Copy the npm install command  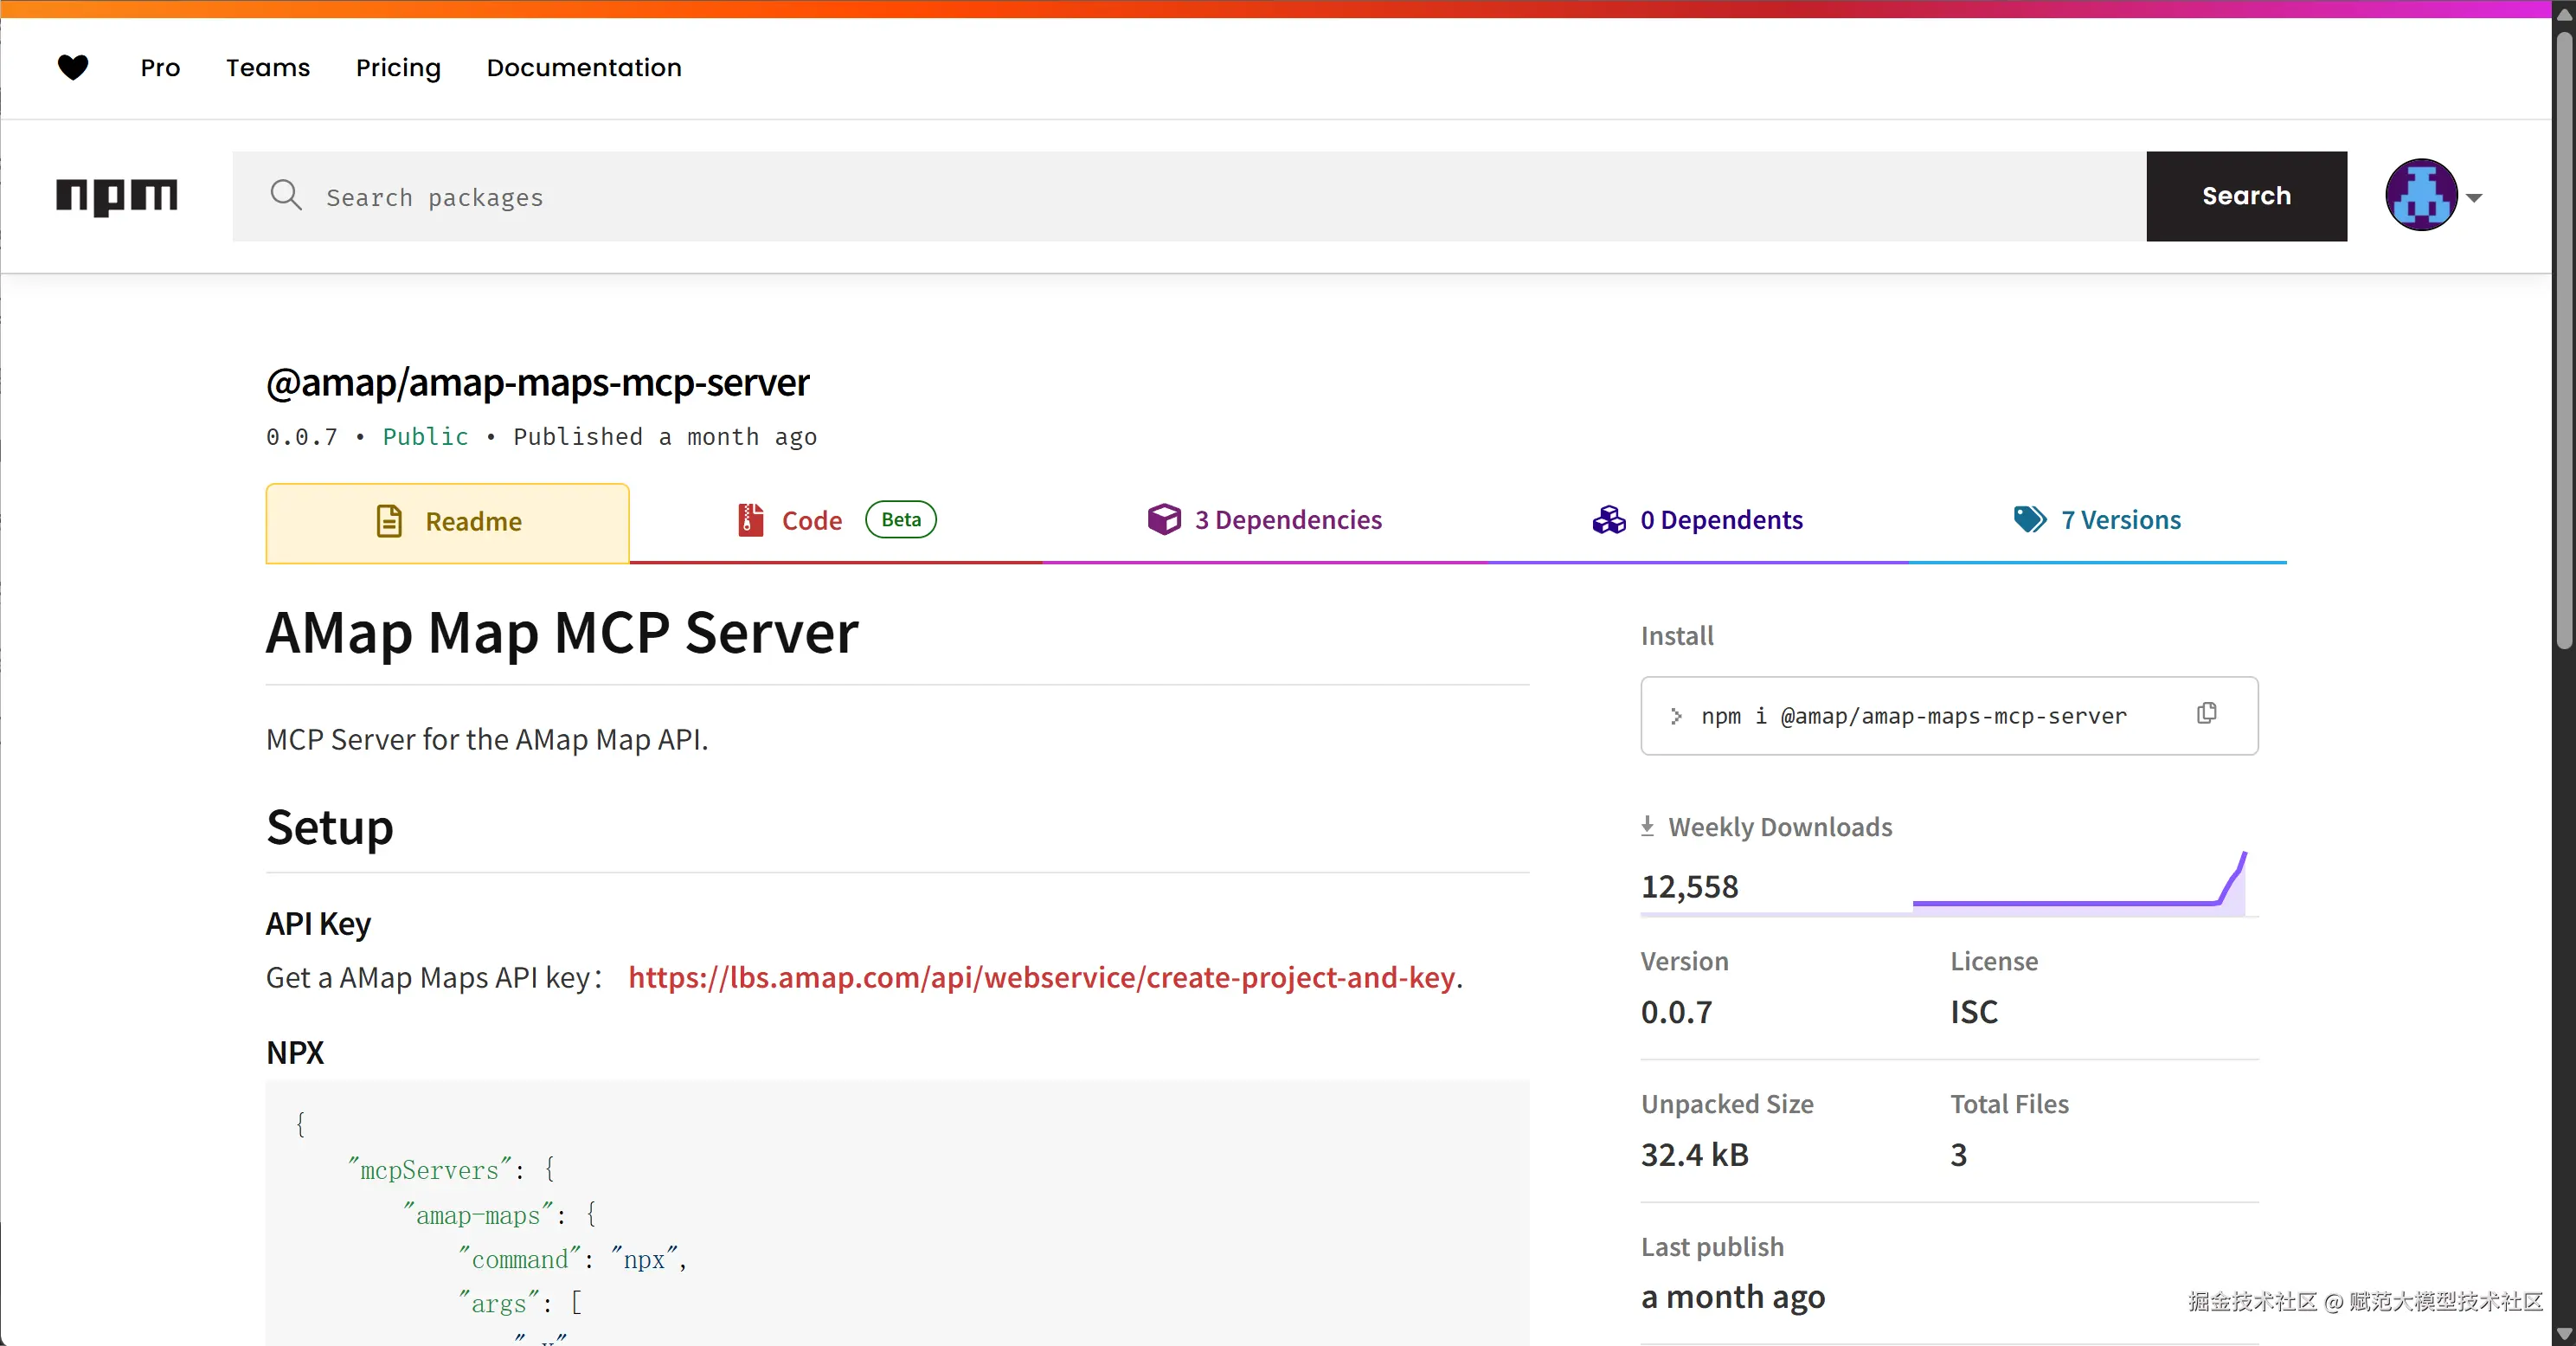pyautogui.click(x=2206, y=714)
